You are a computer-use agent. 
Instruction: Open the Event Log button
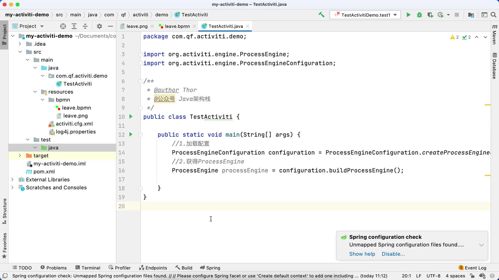point(472,268)
